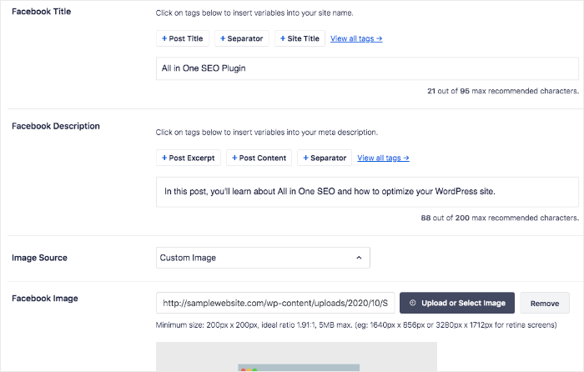
Task: Remove the Facebook image
Action: coord(545,303)
